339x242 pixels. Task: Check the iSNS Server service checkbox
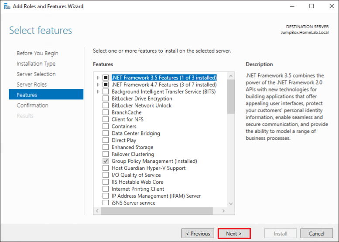click(106, 202)
